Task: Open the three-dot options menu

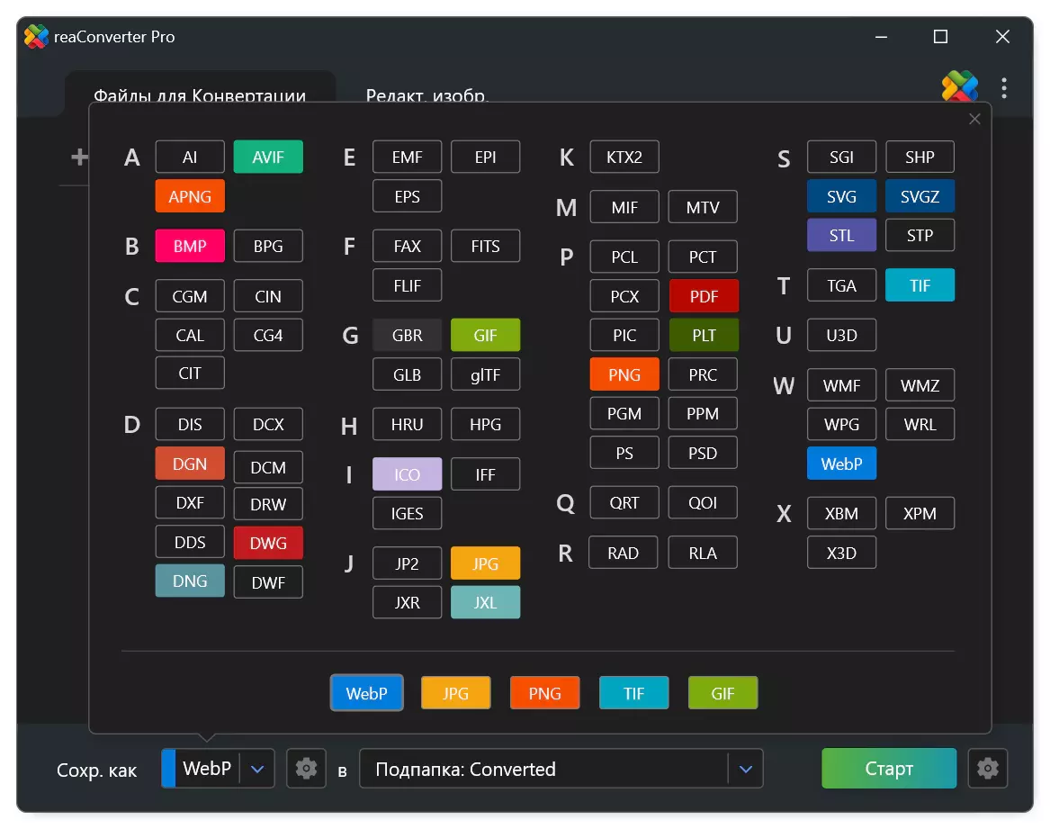Action: 1004,88
